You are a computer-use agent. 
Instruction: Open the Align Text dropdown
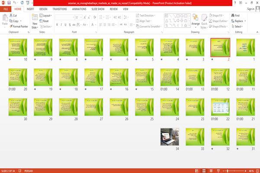click(x=143, y=21)
